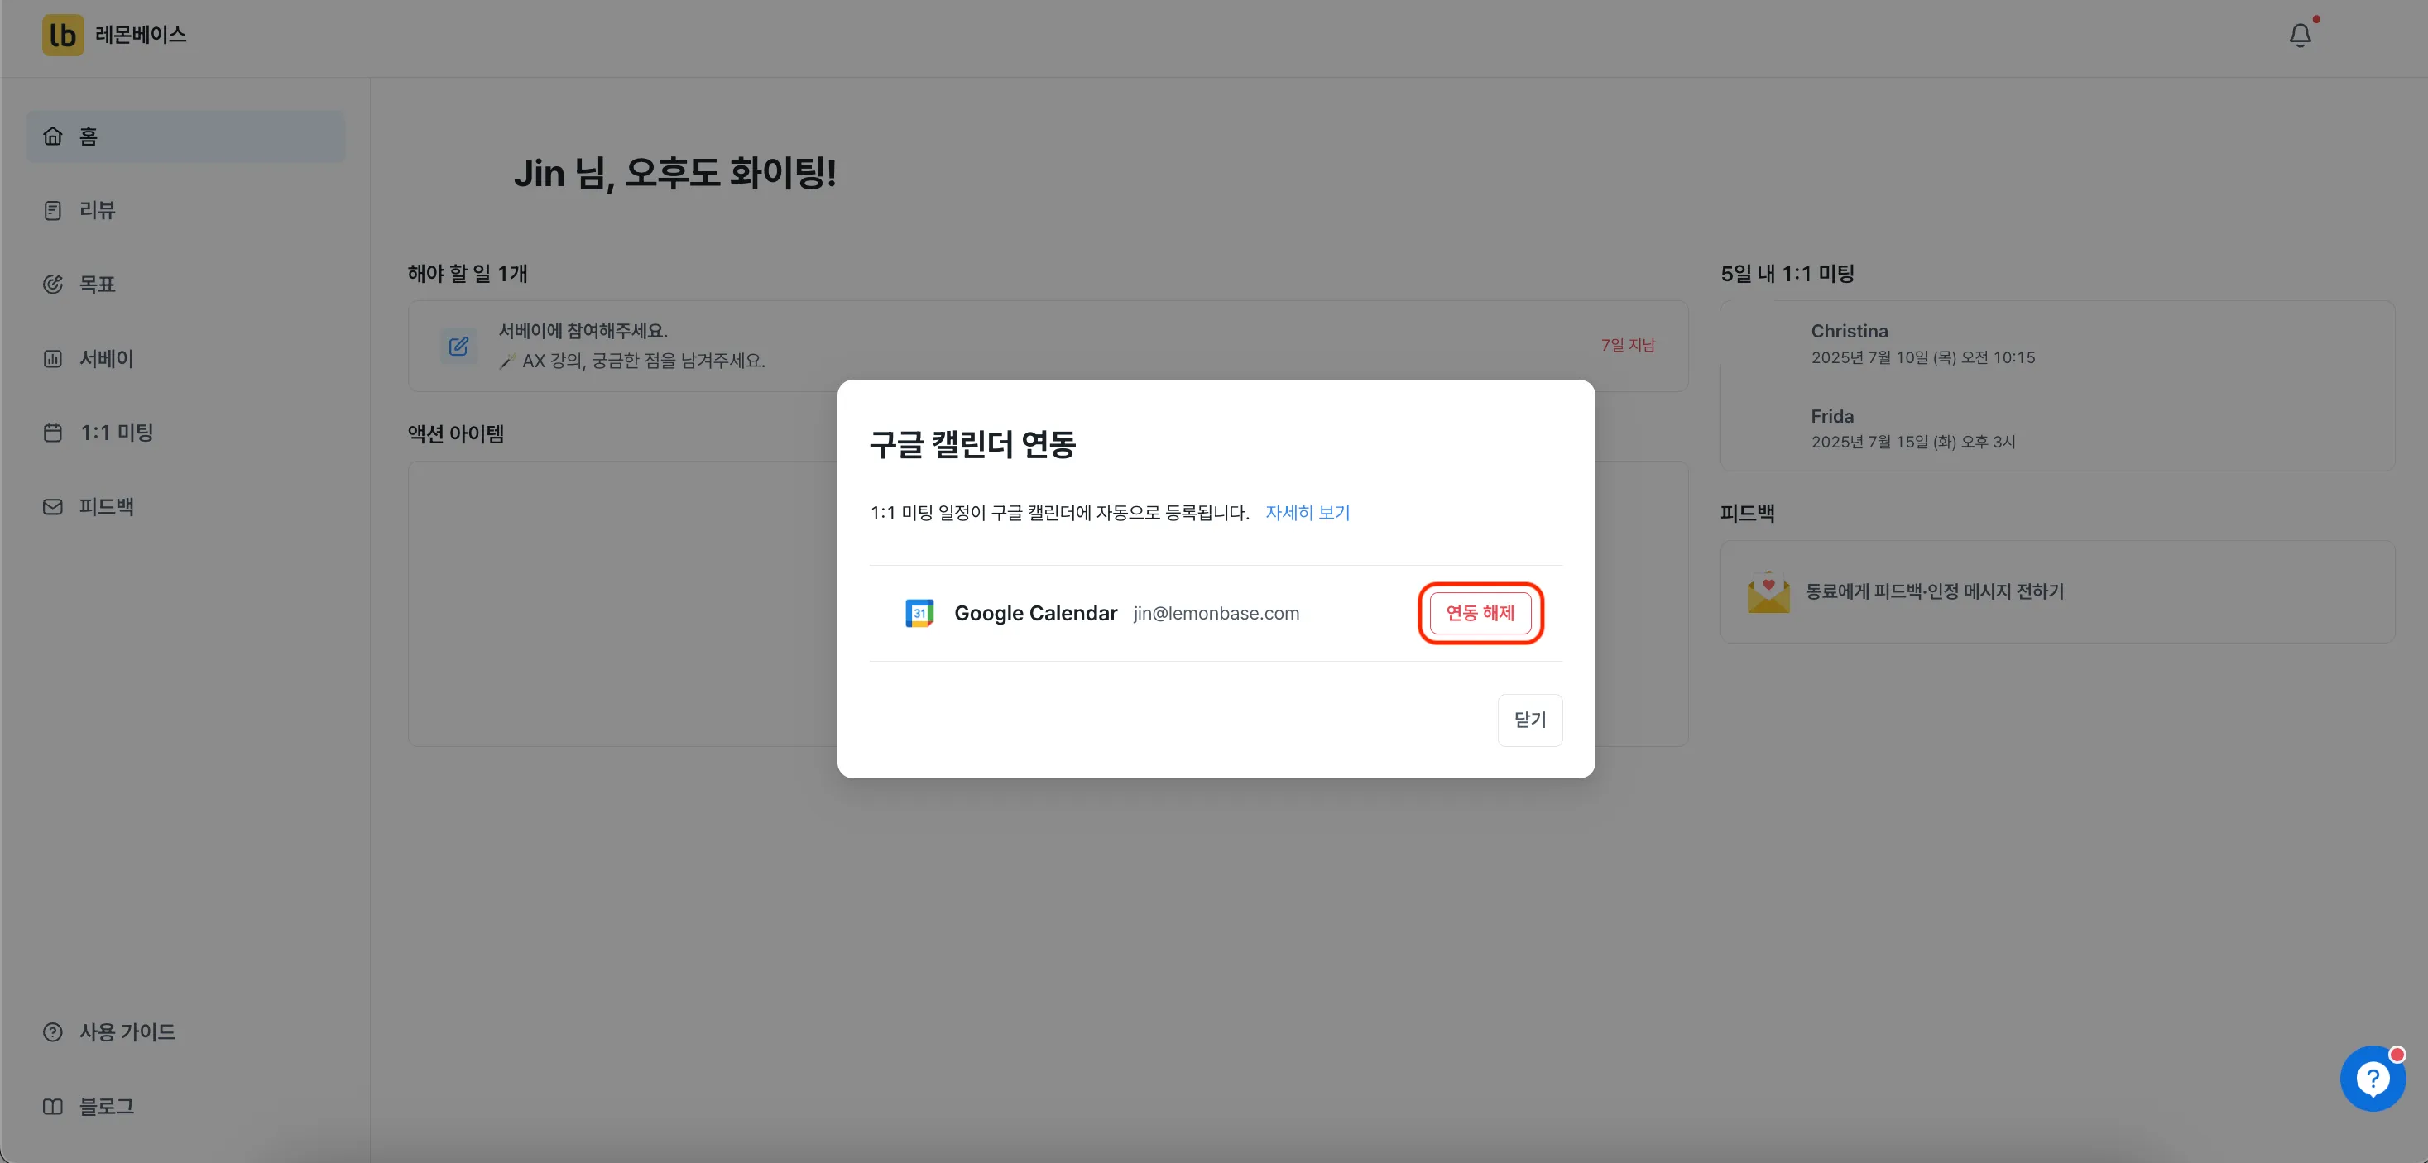
Task: Click the 목표 goals target icon
Action: pyautogui.click(x=53, y=284)
